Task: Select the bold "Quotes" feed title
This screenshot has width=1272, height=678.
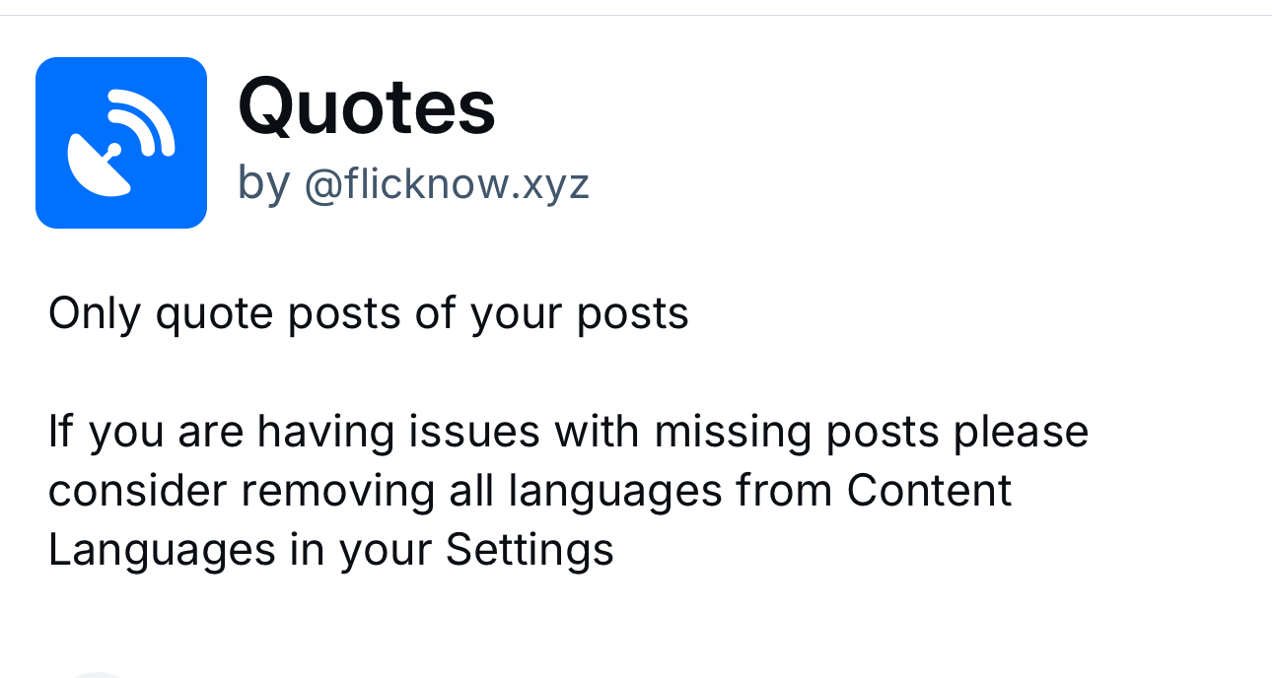Action: pyautogui.click(x=367, y=107)
